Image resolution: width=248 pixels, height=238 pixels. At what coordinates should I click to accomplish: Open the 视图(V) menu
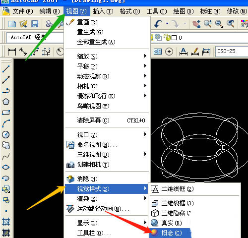coord(76,11)
